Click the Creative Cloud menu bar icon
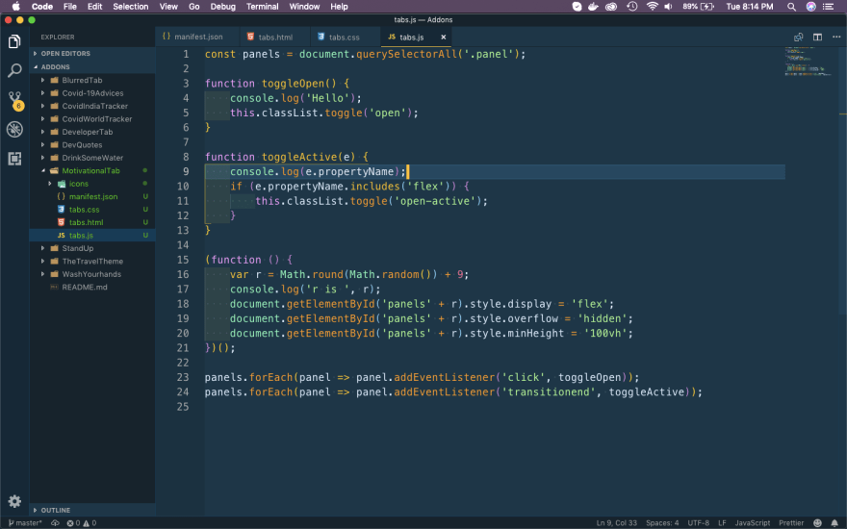 tap(611, 7)
